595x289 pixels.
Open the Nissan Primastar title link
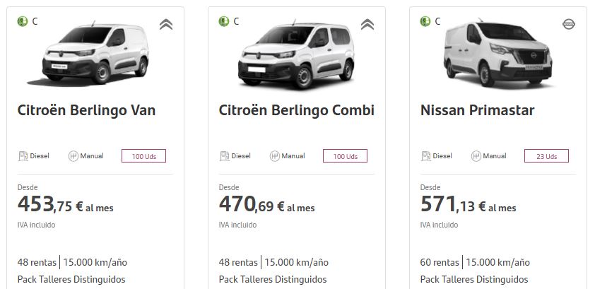click(477, 110)
